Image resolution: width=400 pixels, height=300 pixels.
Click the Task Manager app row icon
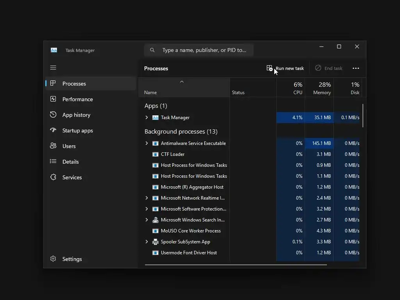(155, 118)
